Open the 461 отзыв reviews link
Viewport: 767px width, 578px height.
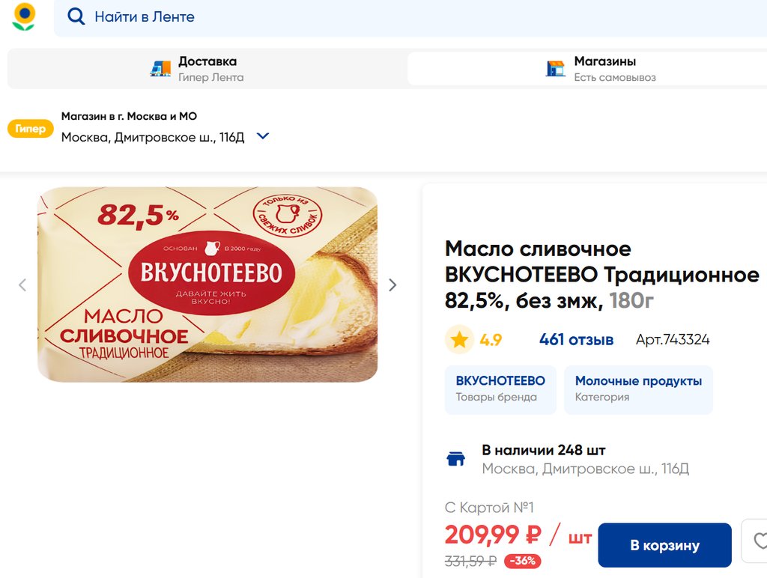(x=576, y=340)
